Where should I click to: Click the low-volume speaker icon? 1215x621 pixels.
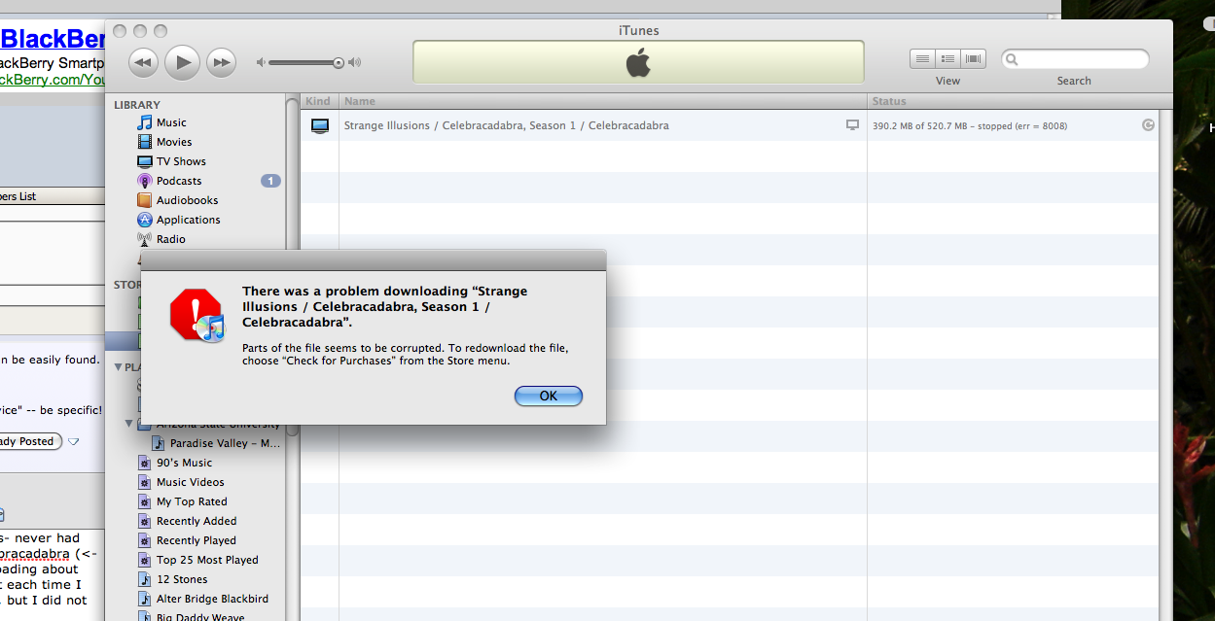tap(261, 62)
